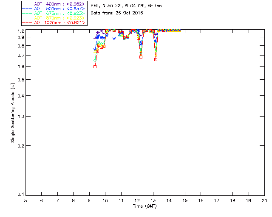Click the 1.0 y-axis tick label
This screenshot has width=272, height=217.
(x=21, y=31)
